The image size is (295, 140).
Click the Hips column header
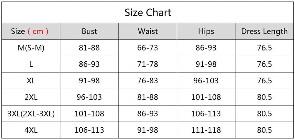(206, 31)
